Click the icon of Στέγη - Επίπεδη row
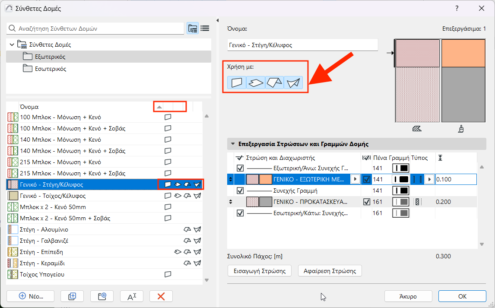 click(13, 252)
